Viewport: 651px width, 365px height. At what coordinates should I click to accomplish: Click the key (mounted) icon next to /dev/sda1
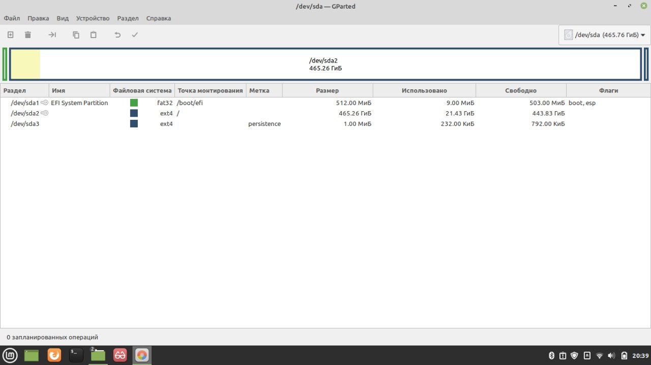44,103
